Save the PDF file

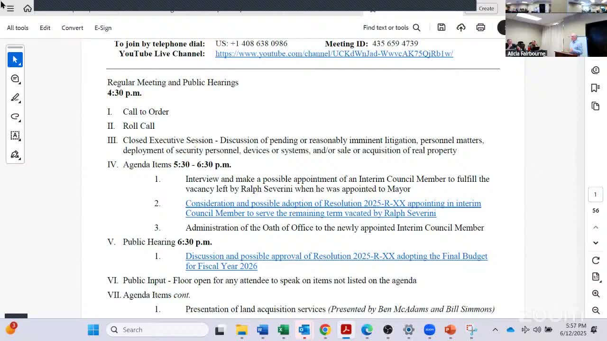point(441,27)
